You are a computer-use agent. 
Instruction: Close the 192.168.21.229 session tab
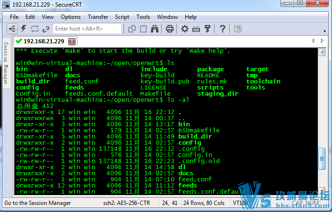[x=72, y=41]
